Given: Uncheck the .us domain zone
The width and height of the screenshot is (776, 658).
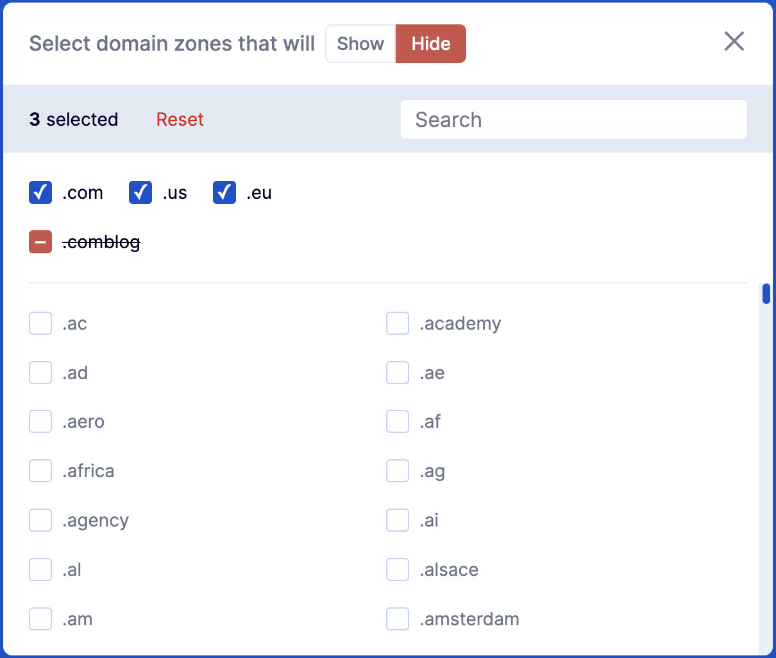Looking at the screenshot, I should pos(140,192).
